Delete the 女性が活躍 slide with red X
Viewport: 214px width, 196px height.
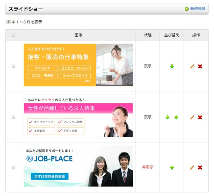pyautogui.click(x=200, y=117)
